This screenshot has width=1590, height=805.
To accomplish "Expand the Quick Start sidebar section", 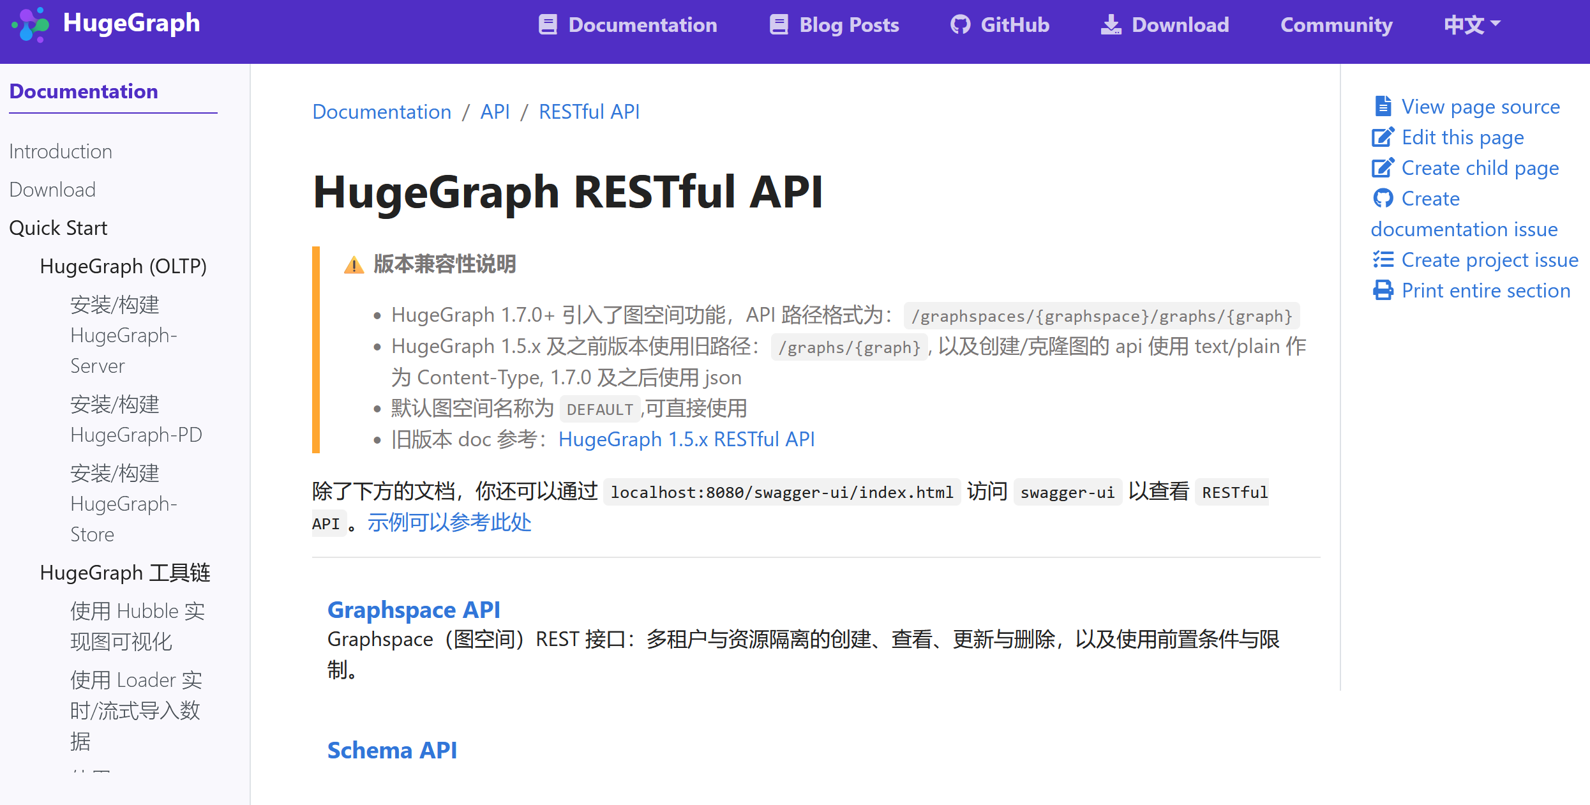I will pyautogui.click(x=58, y=228).
